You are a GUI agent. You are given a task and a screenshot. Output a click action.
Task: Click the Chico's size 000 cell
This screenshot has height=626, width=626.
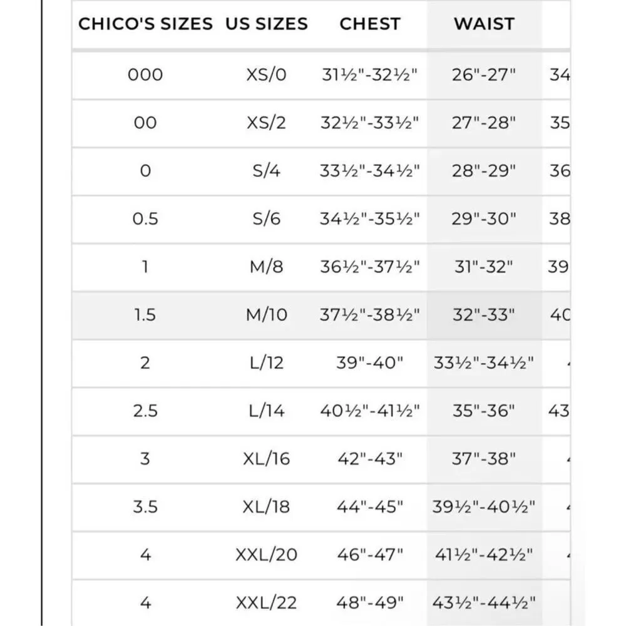point(145,75)
